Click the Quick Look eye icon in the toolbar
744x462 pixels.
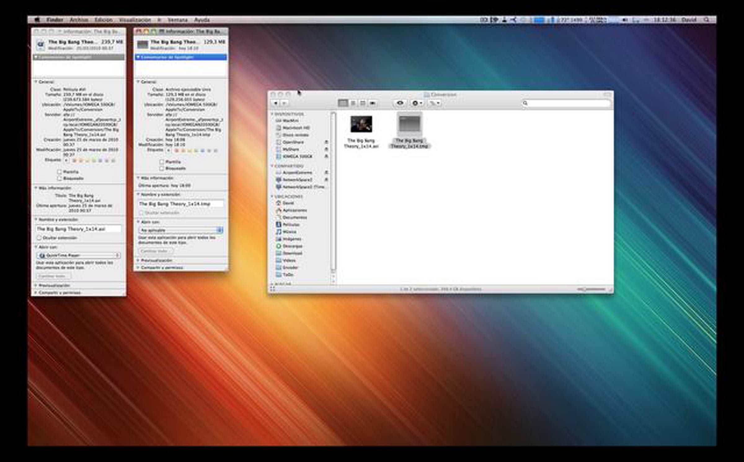pyautogui.click(x=400, y=103)
